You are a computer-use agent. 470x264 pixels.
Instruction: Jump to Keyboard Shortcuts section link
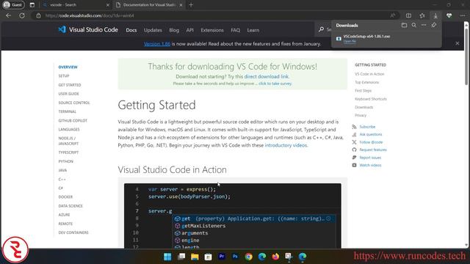pyautogui.click(x=371, y=99)
